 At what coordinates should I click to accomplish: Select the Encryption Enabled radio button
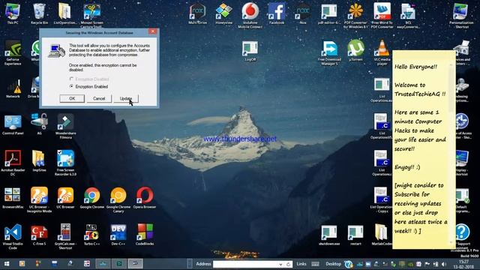click(71, 86)
